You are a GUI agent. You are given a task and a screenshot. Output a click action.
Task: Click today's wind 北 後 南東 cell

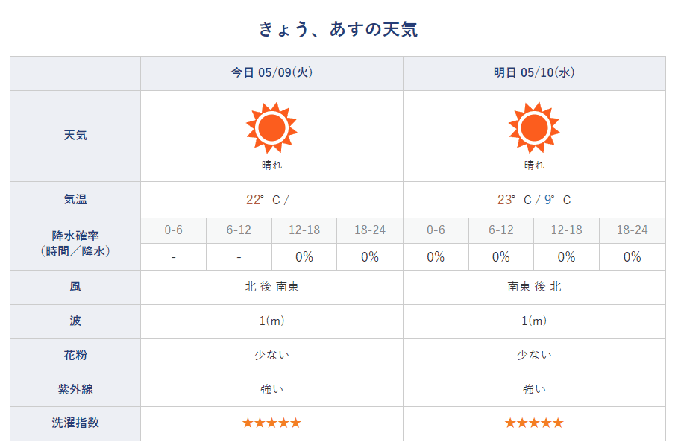271,286
